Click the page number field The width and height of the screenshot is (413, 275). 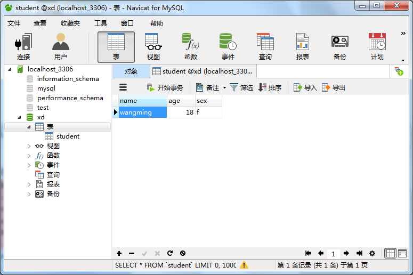[x=333, y=254]
